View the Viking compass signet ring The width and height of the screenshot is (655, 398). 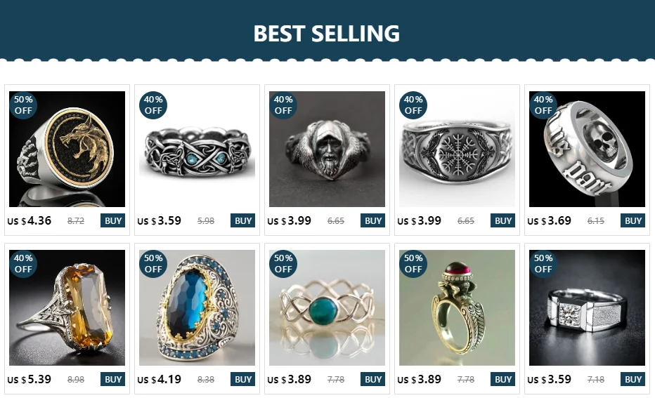pyautogui.click(x=457, y=149)
